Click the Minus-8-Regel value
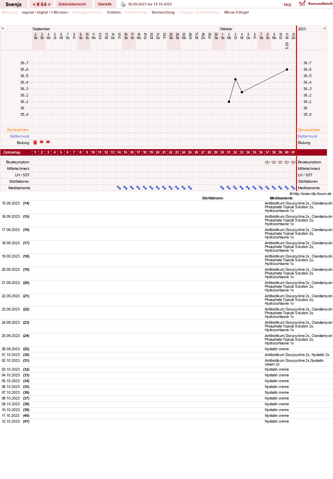The width and height of the screenshot is (333, 479). click(237, 12)
